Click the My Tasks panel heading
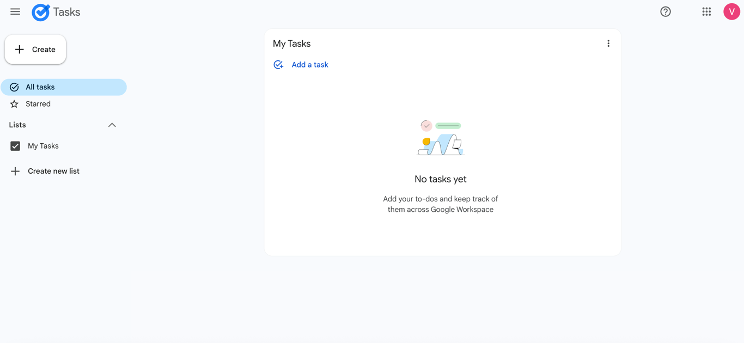The width and height of the screenshot is (744, 343). click(291, 43)
